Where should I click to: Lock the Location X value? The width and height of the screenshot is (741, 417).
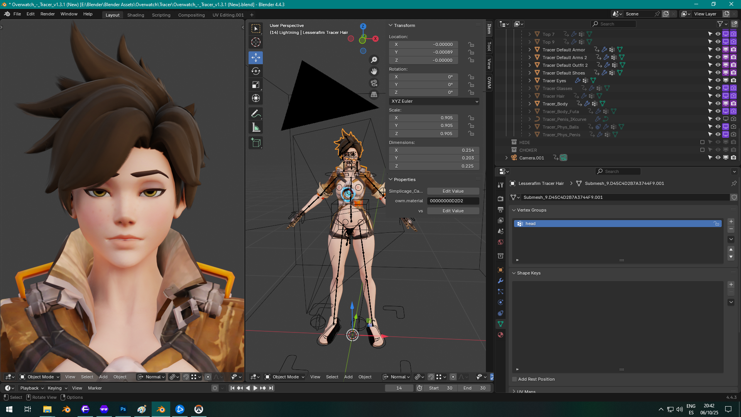[x=471, y=44]
